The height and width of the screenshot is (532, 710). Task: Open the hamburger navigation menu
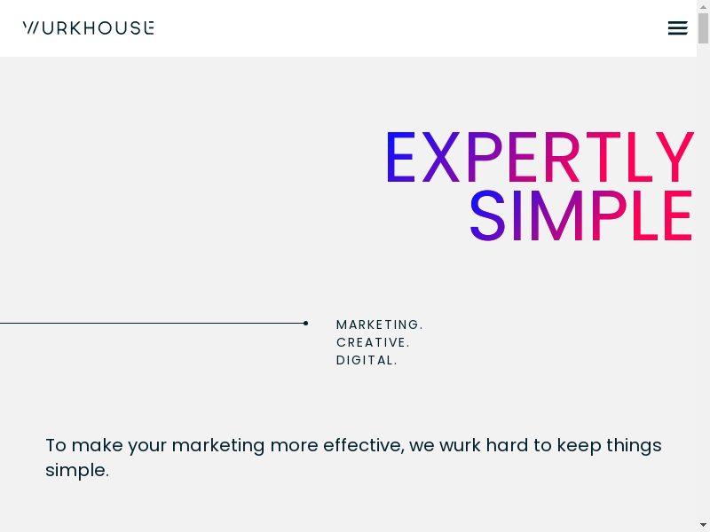tap(677, 28)
